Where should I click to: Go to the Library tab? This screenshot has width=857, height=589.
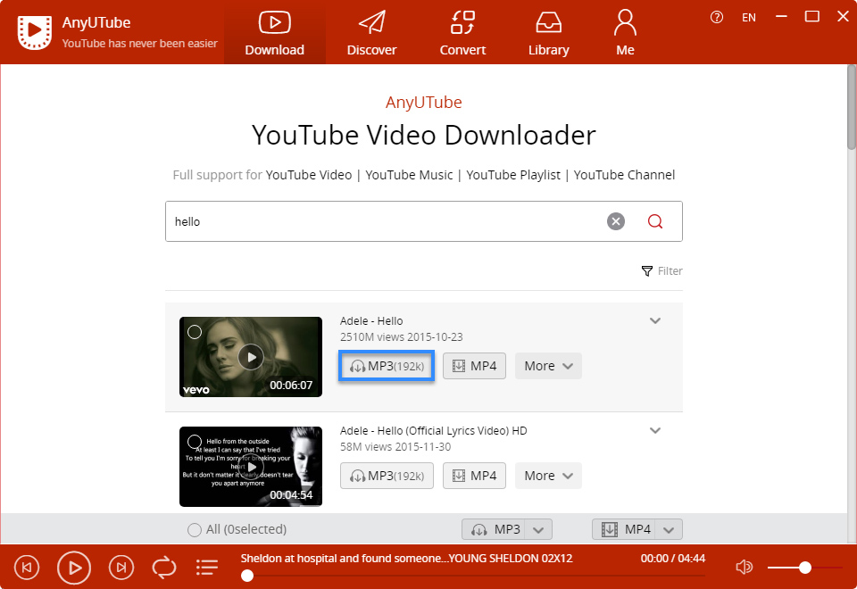[548, 32]
